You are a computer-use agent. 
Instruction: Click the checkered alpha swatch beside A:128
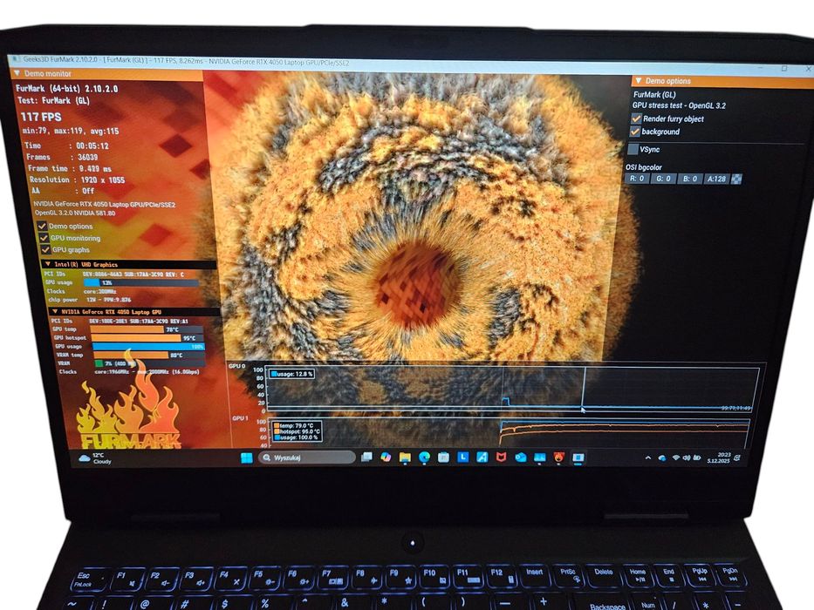(736, 179)
